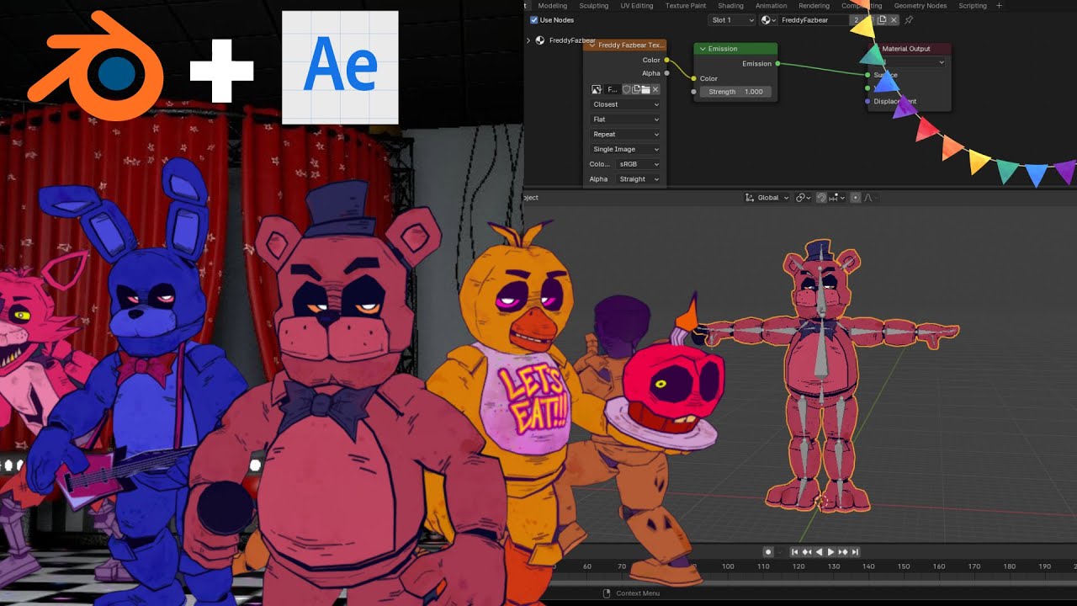This screenshot has width=1077, height=606.
Task: Add a workspace with the plus button
Action: pos(1000,6)
